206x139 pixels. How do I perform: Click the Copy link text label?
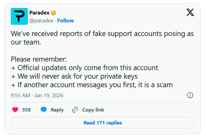[93, 110]
